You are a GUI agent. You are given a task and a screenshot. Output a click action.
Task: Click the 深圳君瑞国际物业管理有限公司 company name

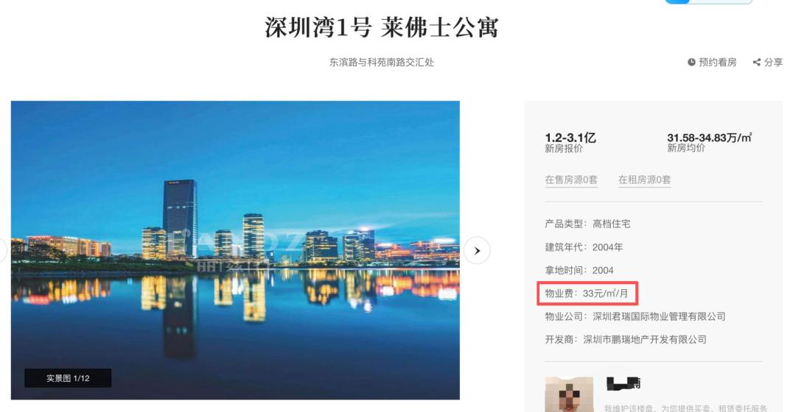[x=659, y=317]
